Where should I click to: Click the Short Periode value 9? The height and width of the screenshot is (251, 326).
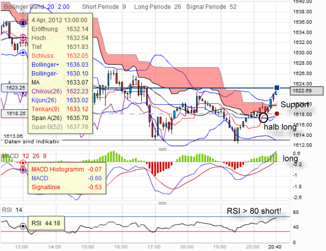124,7
